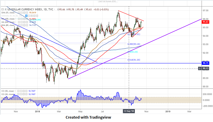213x122 pixels.
Task: Open MA (100, close) dropdown arrow
Action: tap(16, 19)
